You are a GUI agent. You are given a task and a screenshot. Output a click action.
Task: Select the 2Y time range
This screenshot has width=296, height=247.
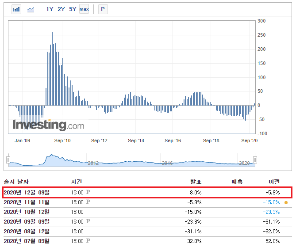[x=61, y=9]
